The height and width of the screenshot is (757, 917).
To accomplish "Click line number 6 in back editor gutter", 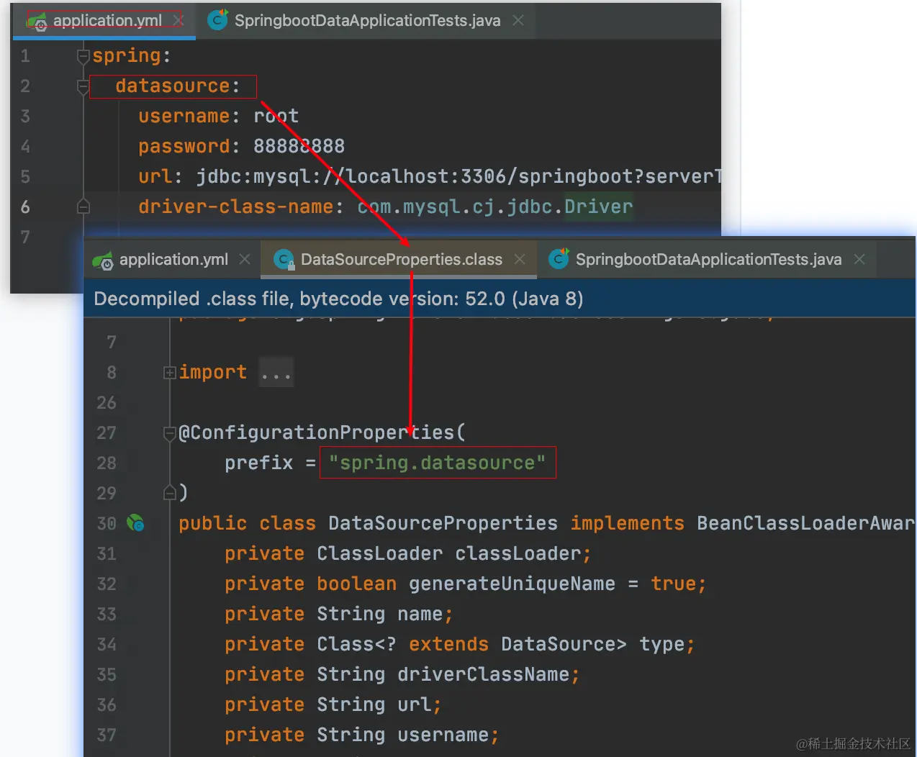I will click(25, 207).
